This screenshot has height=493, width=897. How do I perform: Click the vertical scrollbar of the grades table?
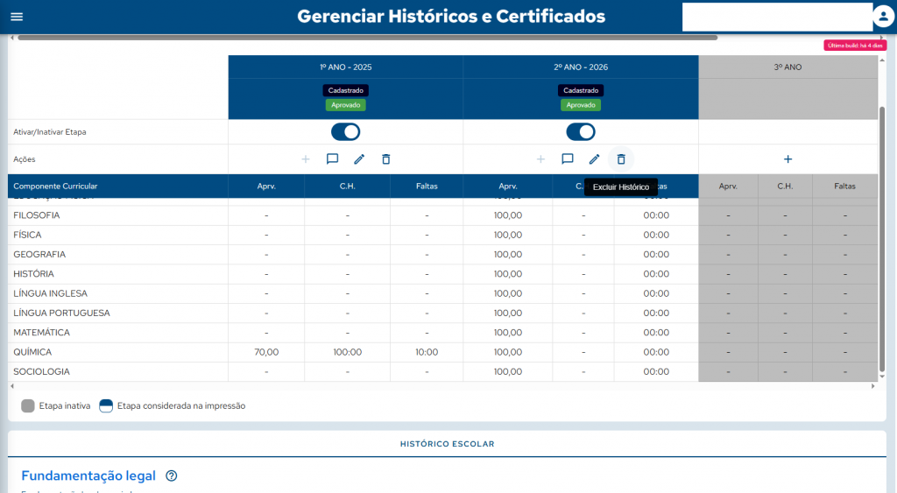point(881,219)
